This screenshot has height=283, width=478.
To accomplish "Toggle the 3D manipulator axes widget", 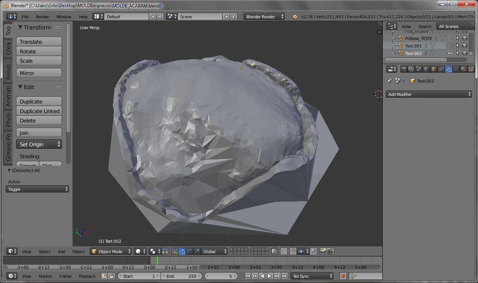I will (174, 251).
